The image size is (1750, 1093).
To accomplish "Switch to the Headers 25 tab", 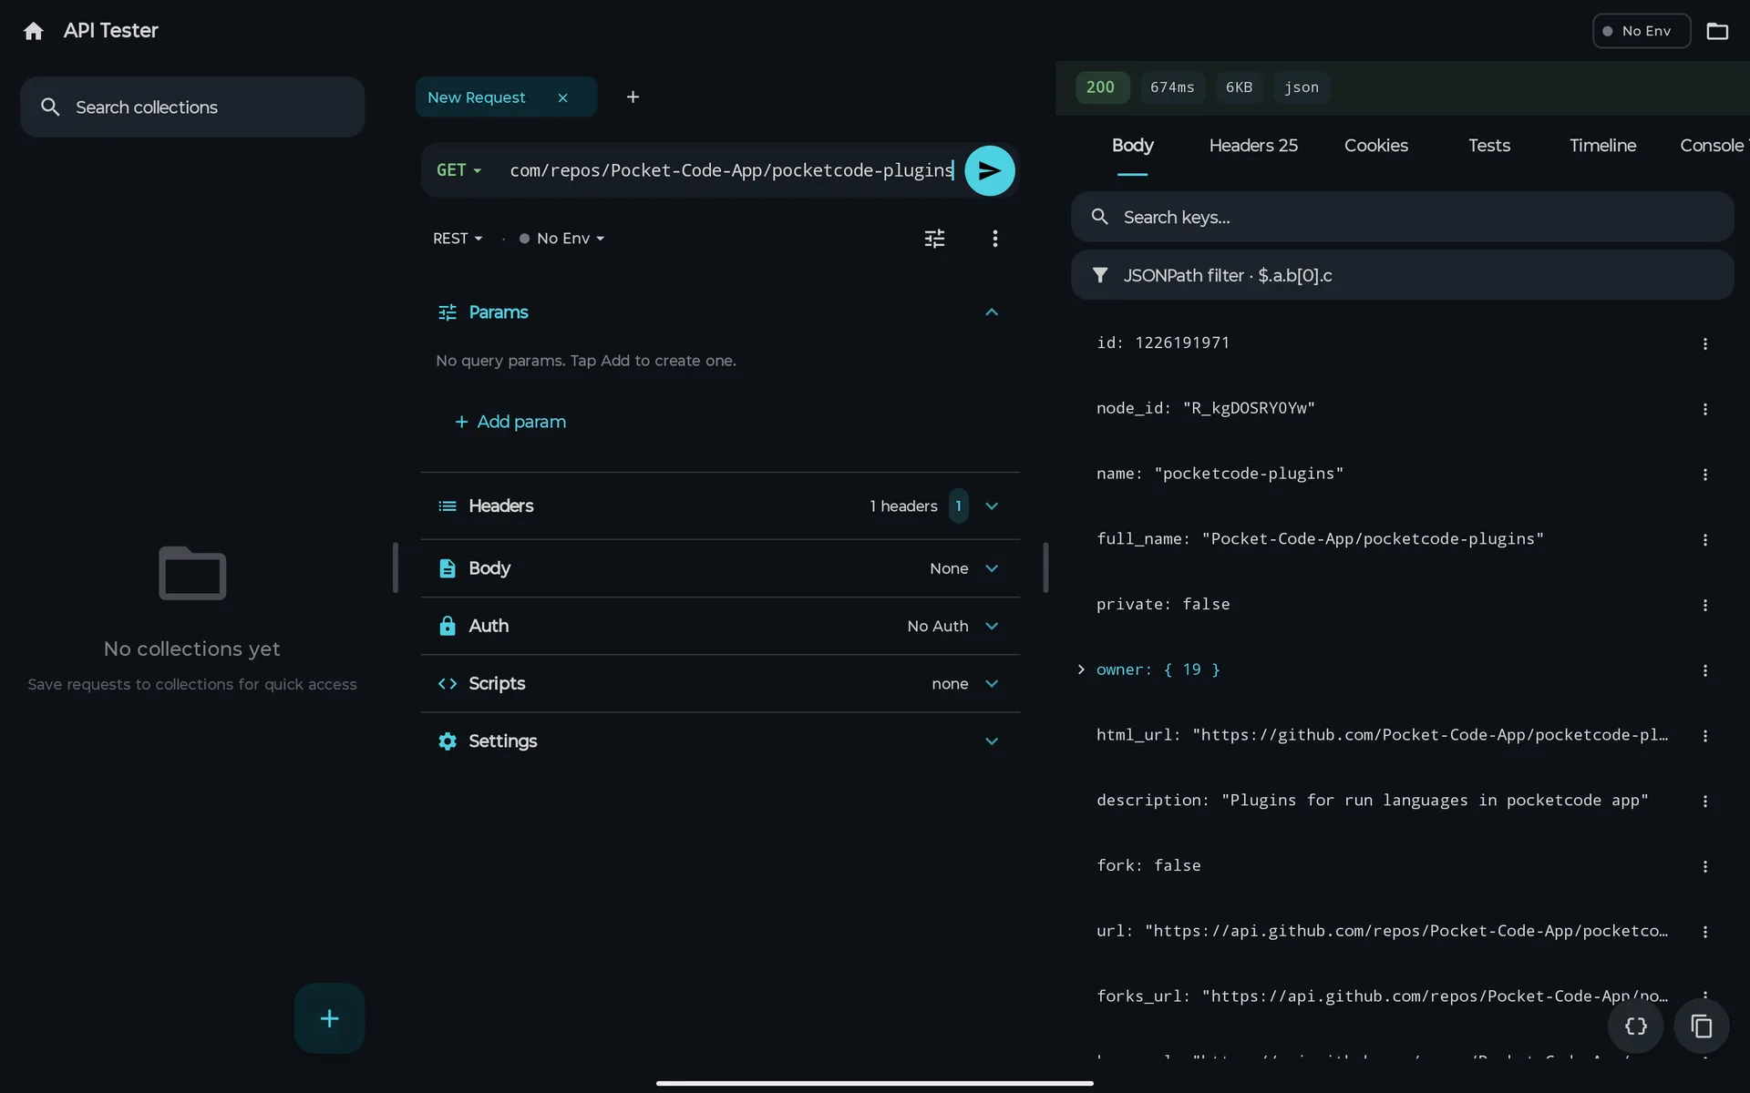I will [x=1253, y=146].
